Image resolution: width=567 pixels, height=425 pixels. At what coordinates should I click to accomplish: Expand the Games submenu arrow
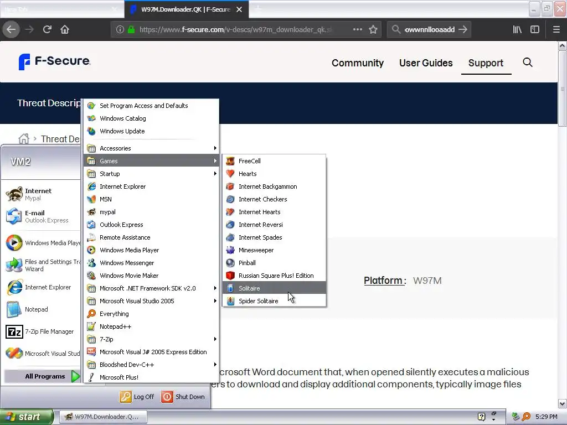point(215,161)
